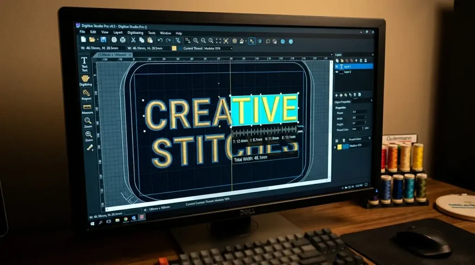Click the plus icon below the layer list
This screenshot has width=475, height=265.
(336, 95)
